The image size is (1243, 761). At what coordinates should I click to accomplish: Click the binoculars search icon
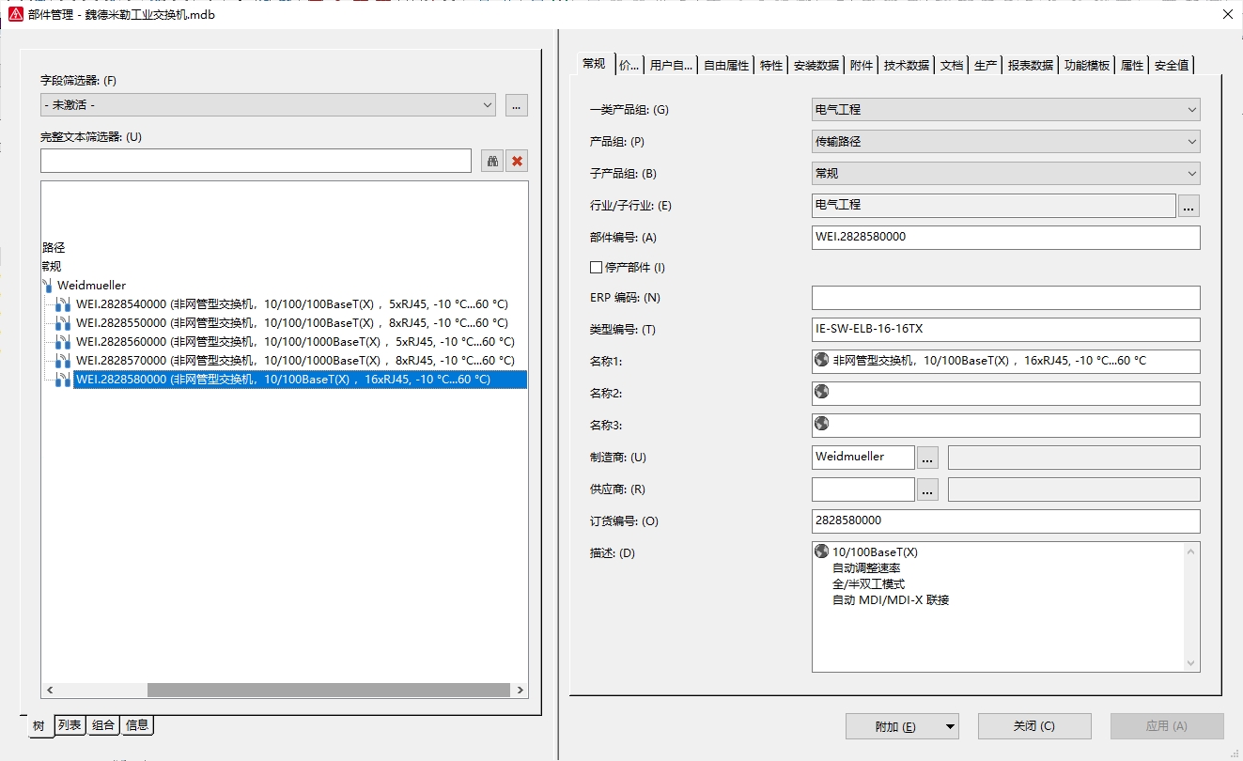[492, 161]
